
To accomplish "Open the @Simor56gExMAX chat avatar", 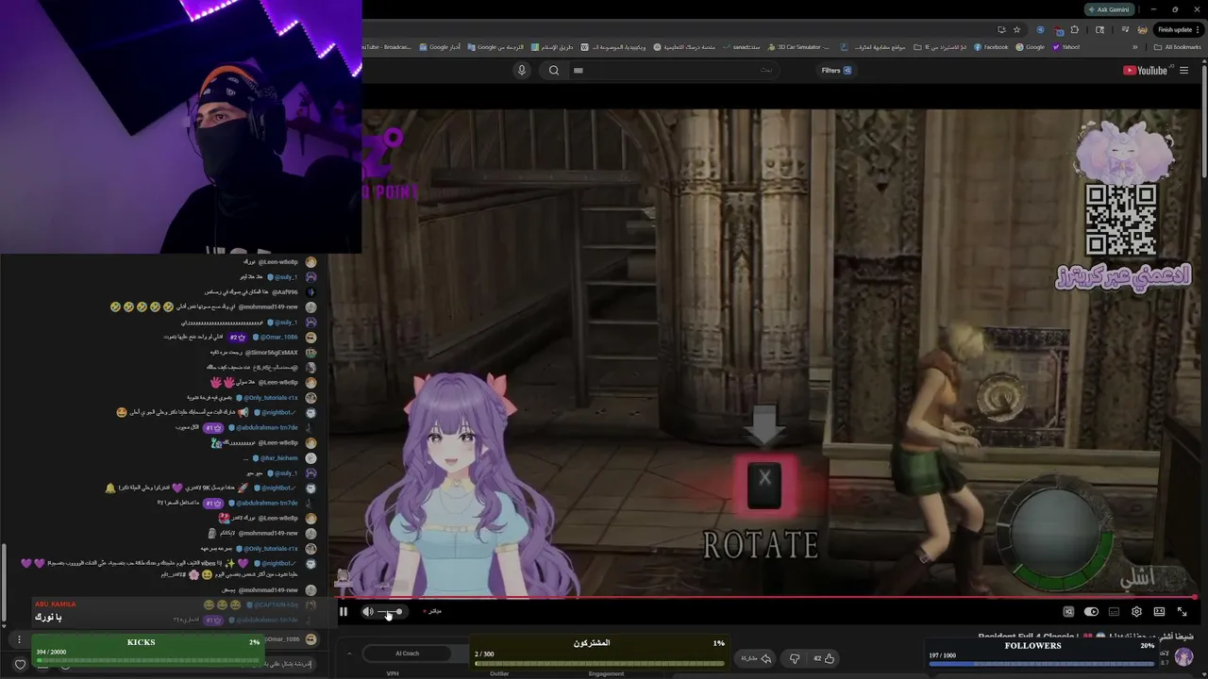I will pyautogui.click(x=310, y=353).
